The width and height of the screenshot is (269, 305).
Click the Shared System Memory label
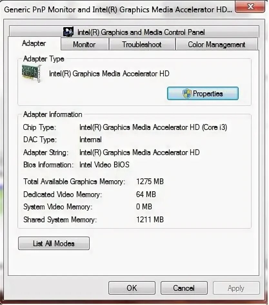[60, 220]
